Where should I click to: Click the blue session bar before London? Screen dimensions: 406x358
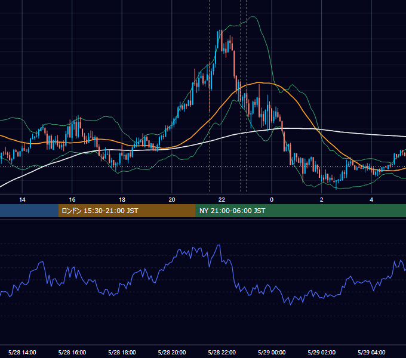pyautogui.click(x=29, y=211)
